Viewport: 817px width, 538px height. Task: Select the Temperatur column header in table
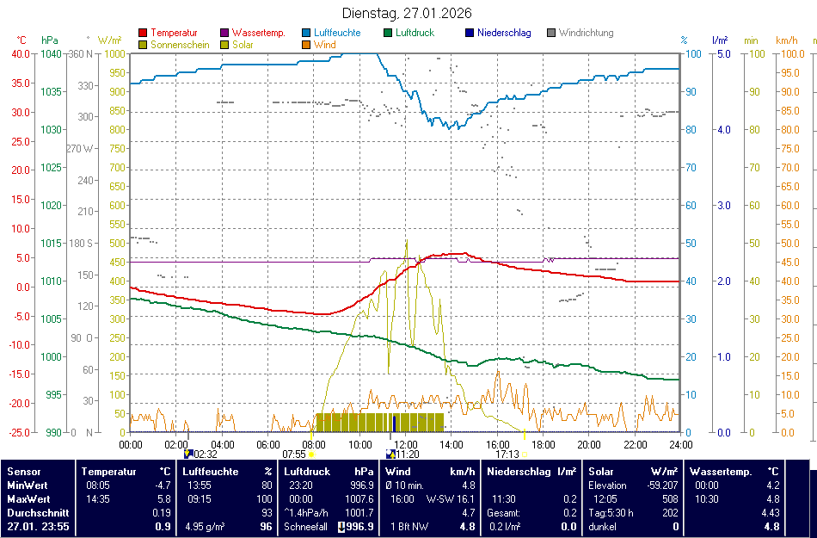tap(108, 472)
